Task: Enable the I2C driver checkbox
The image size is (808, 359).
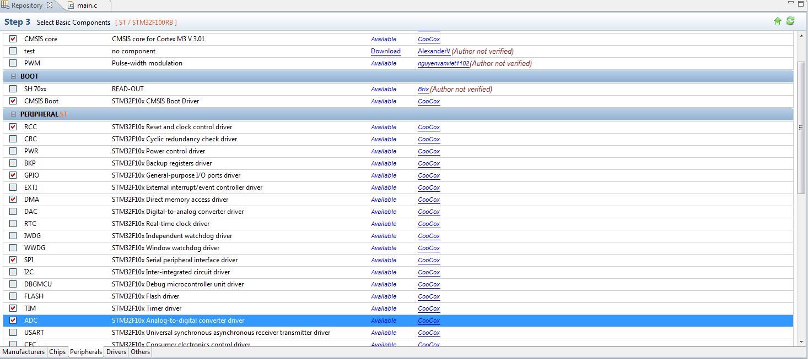Action: 13,272
